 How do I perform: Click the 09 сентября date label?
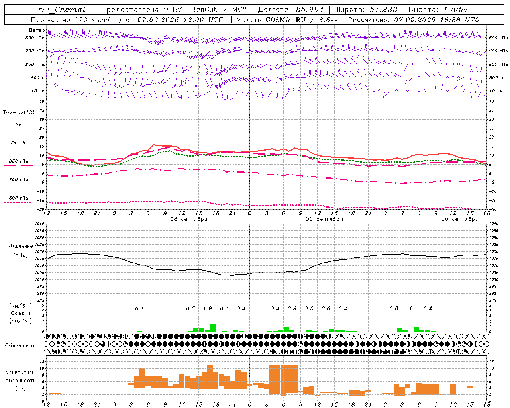pyautogui.click(x=324, y=219)
